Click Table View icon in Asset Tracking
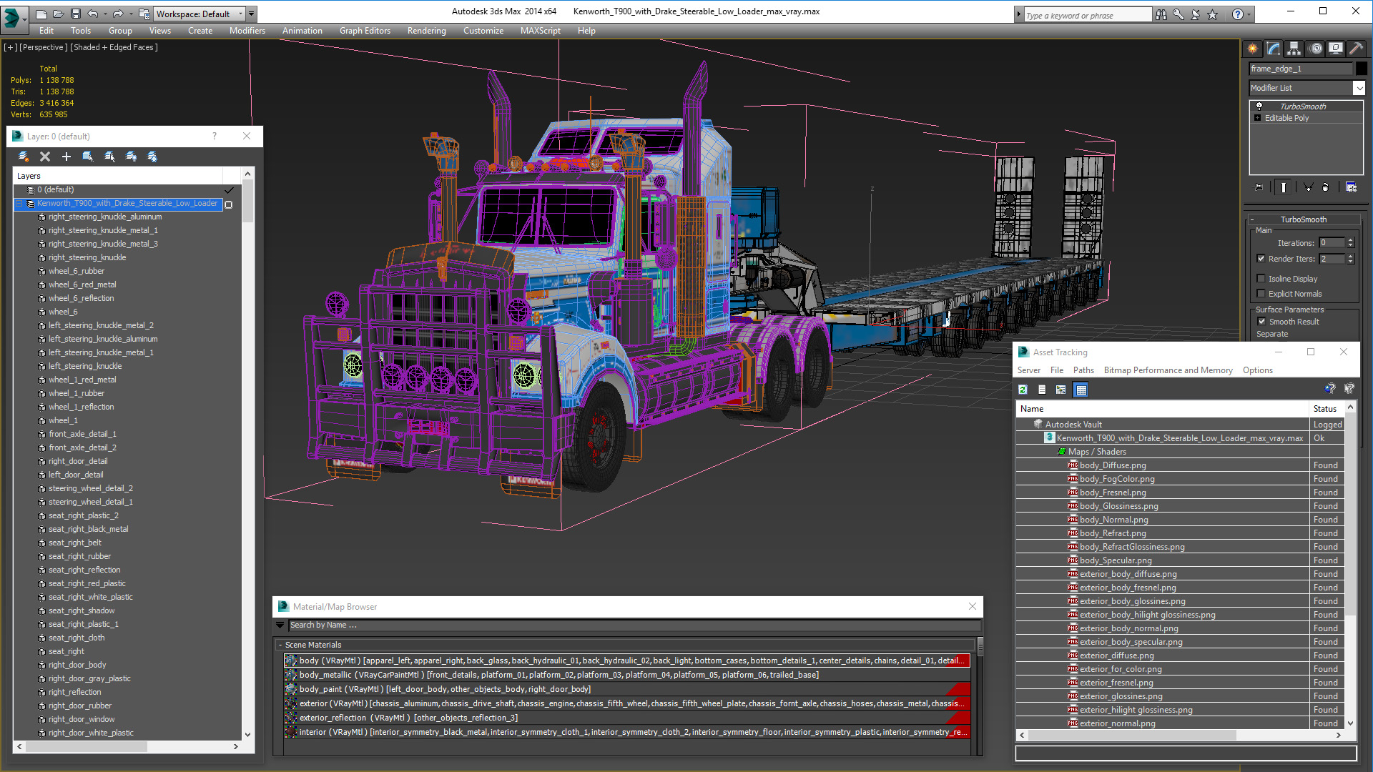Screen dimensions: 1373x772 coord(1081,390)
